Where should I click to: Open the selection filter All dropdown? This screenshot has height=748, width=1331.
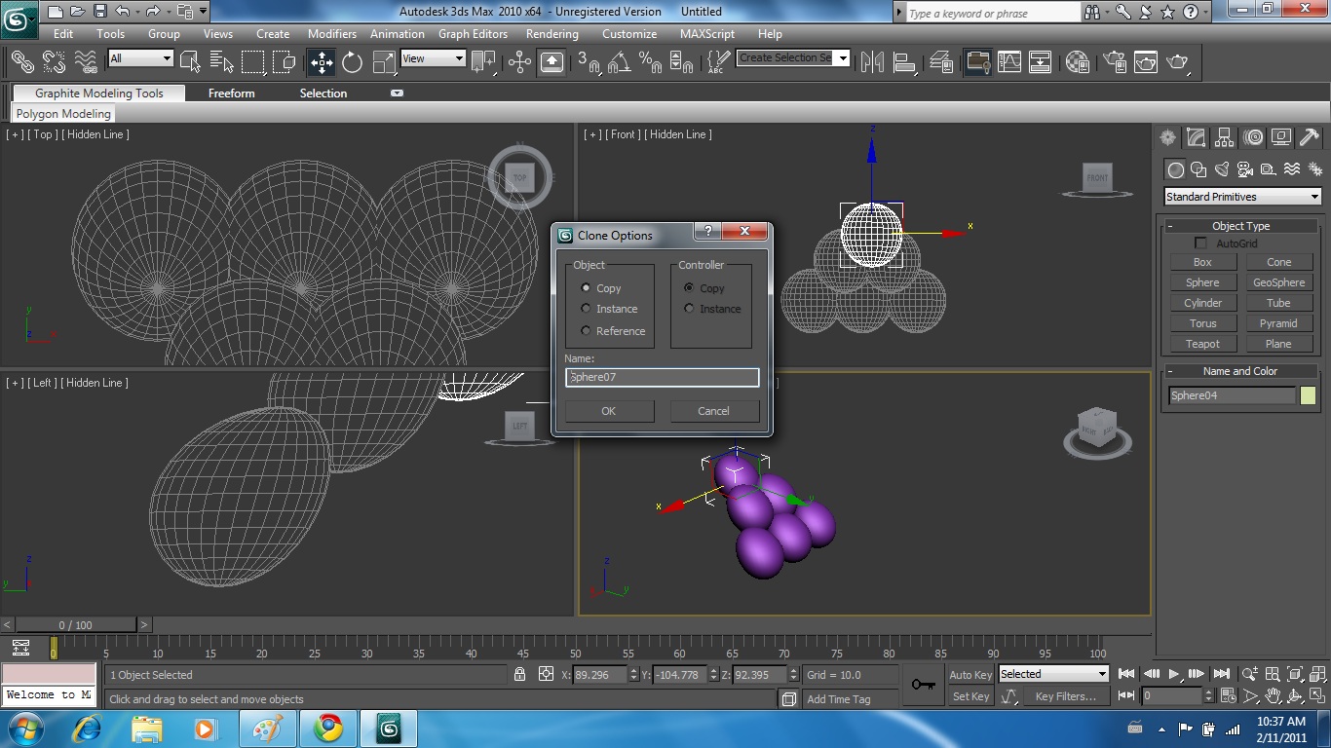tap(140, 58)
